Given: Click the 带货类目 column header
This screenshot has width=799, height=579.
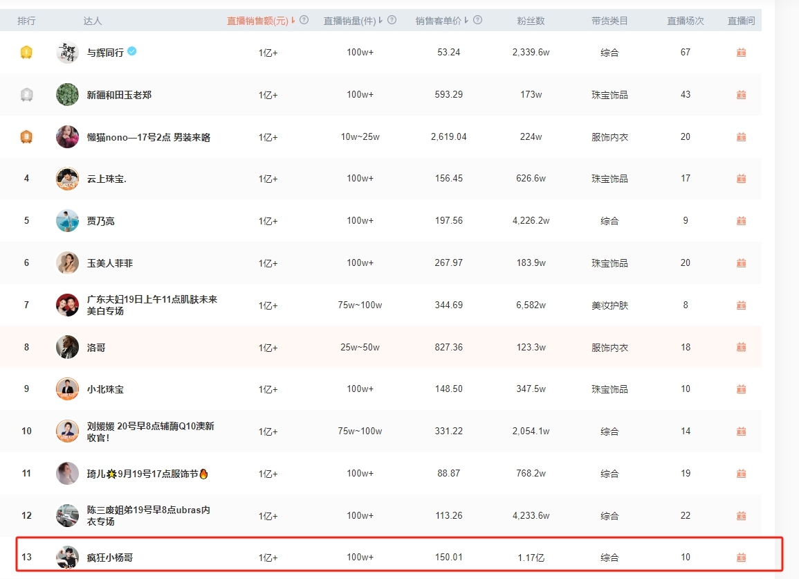Looking at the screenshot, I should [609, 21].
